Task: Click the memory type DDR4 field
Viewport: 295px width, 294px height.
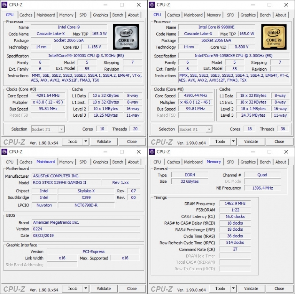Action: pos(190,175)
